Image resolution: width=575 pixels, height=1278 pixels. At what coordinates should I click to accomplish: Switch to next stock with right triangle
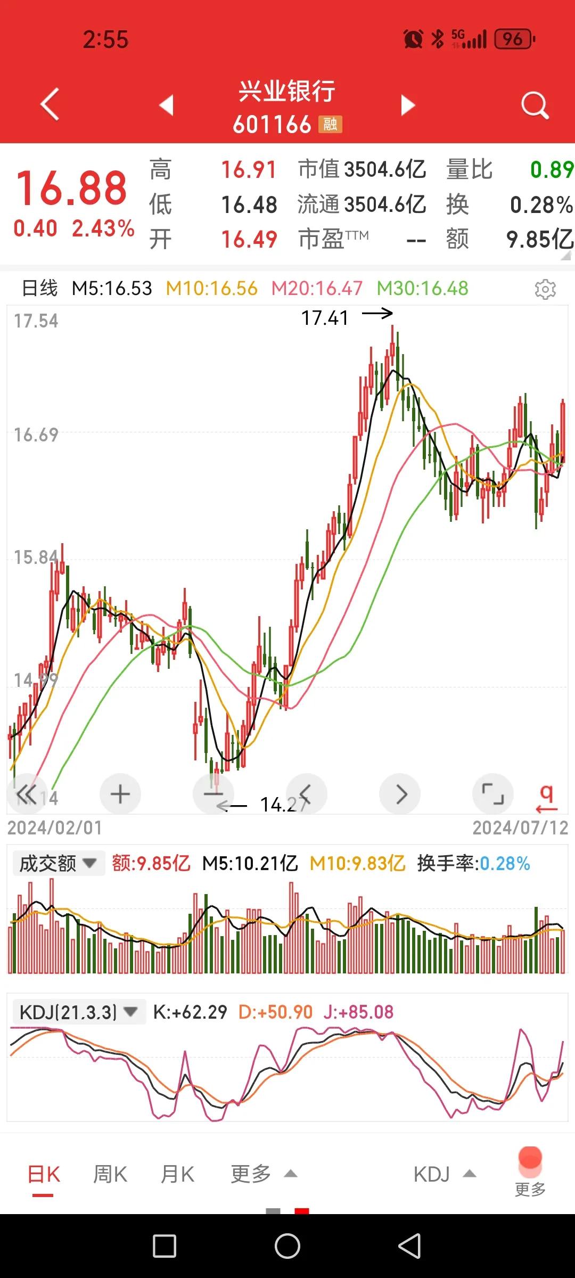click(407, 105)
